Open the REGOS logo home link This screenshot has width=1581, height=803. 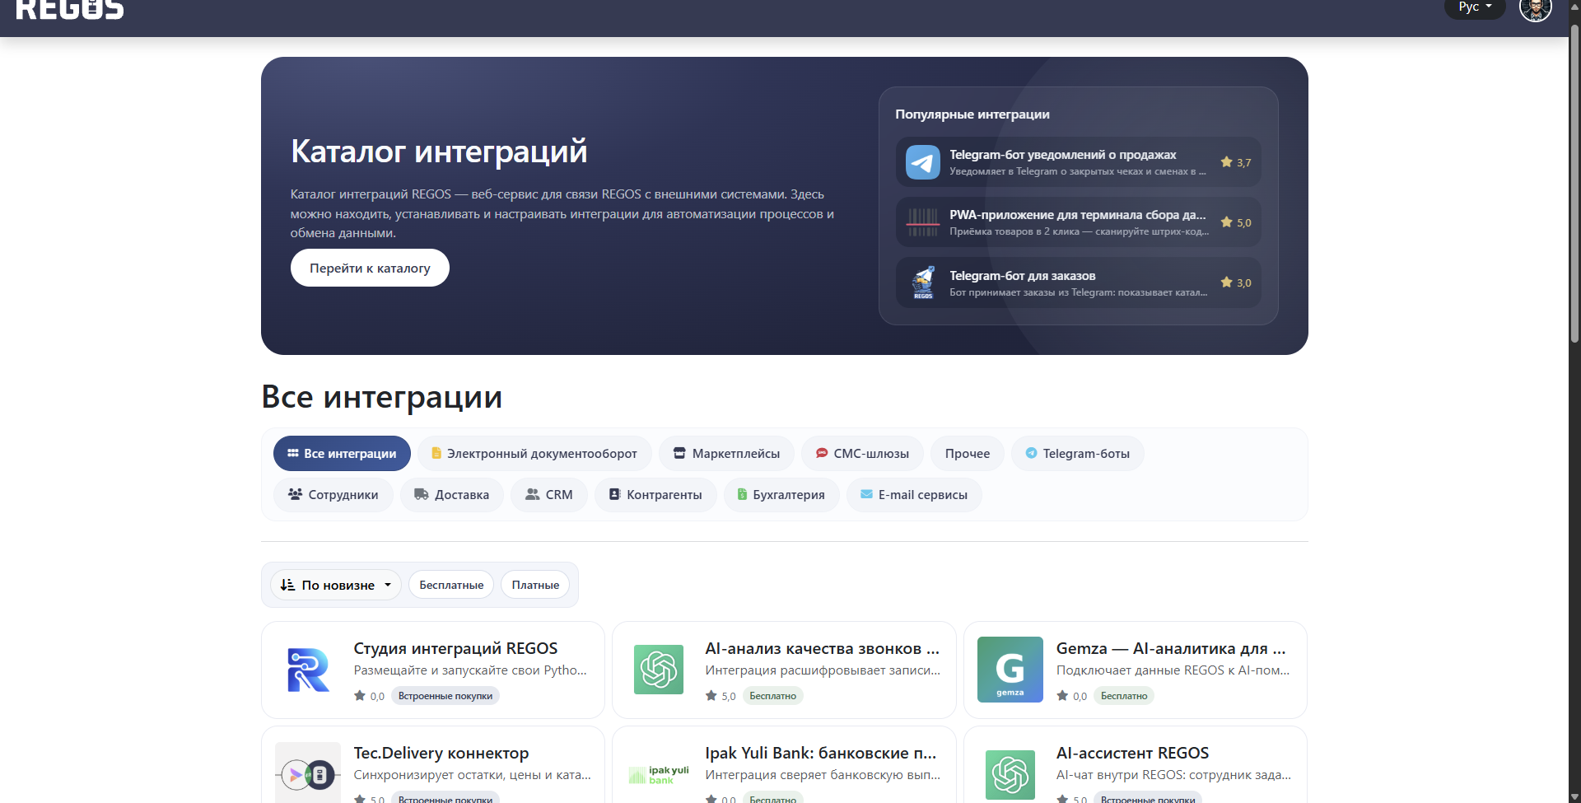coord(70,9)
